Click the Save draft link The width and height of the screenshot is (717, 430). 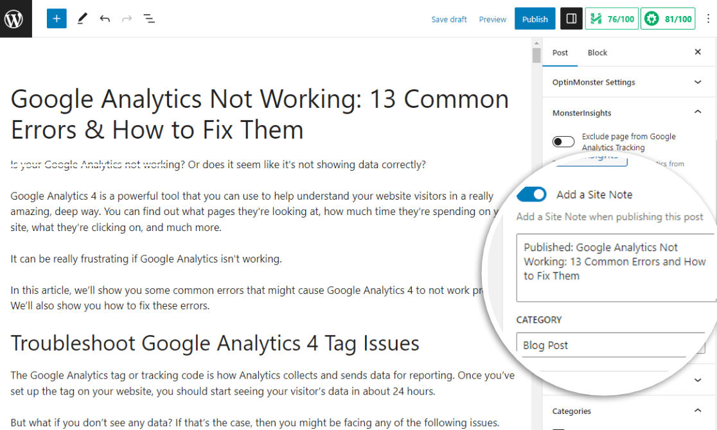point(449,19)
